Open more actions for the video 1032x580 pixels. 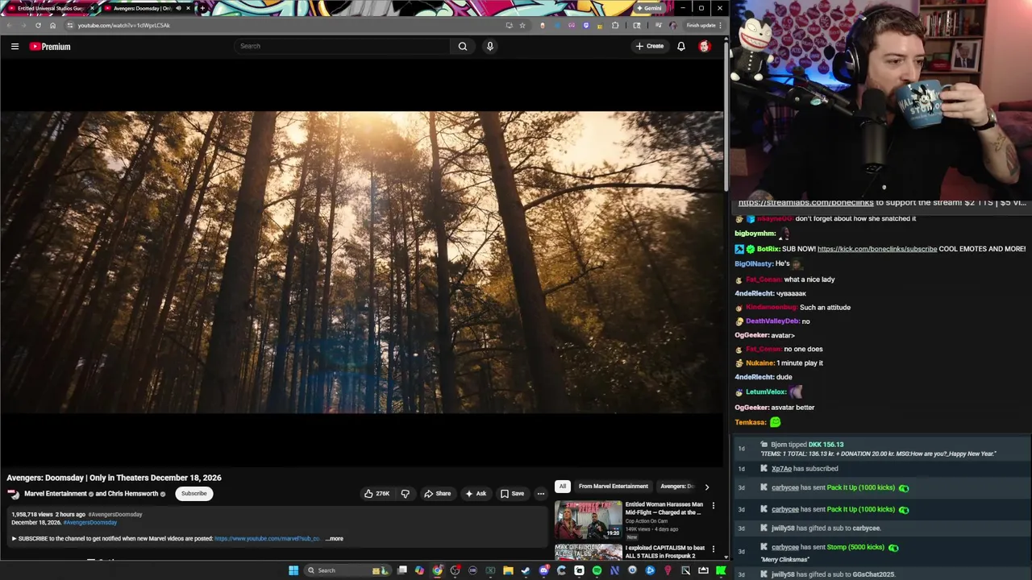click(x=541, y=494)
